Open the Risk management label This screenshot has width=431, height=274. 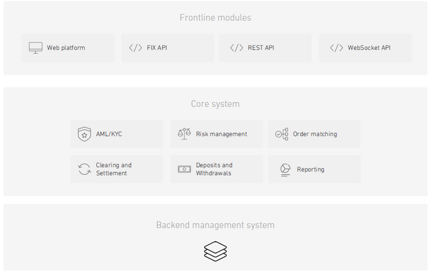tap(222, 134)
